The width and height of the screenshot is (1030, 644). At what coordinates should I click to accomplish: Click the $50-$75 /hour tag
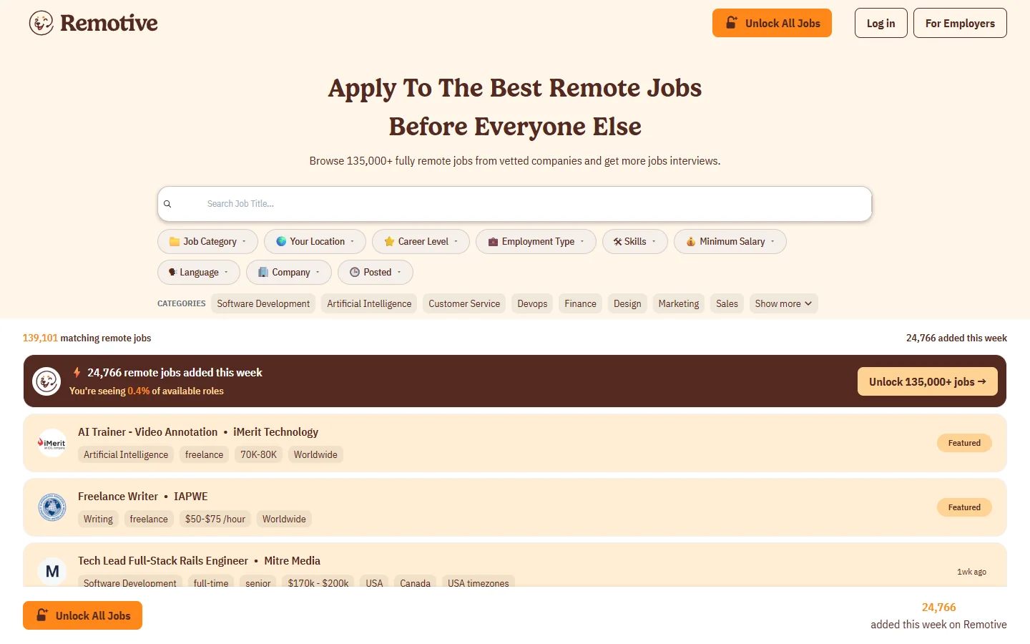[215, 519]
